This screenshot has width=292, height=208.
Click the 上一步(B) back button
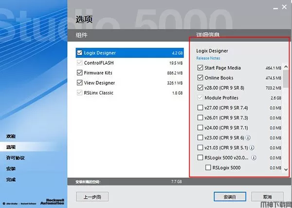pyautogui.click(x=92, y=197)
